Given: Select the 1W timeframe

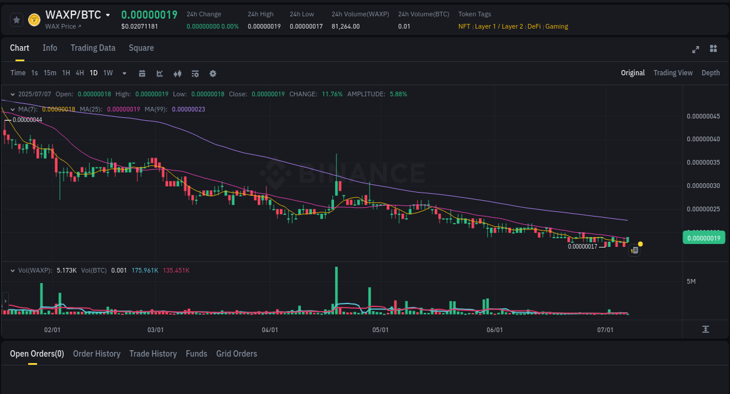Looking at the screenshot, I should pos(107,73).
